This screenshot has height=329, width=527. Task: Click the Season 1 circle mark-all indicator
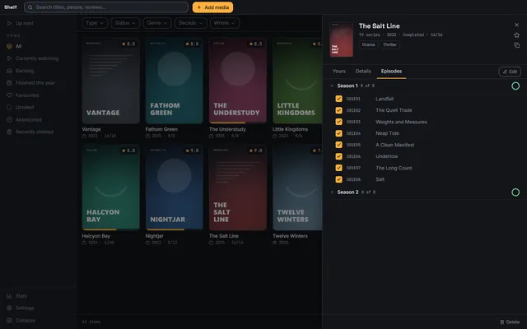[x=515, y=86]
